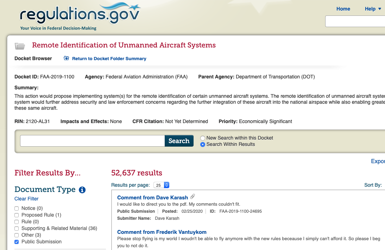Viewport: 385px width, 250px height.
Task: Open the Results per page dropdown
Action: 161,185
